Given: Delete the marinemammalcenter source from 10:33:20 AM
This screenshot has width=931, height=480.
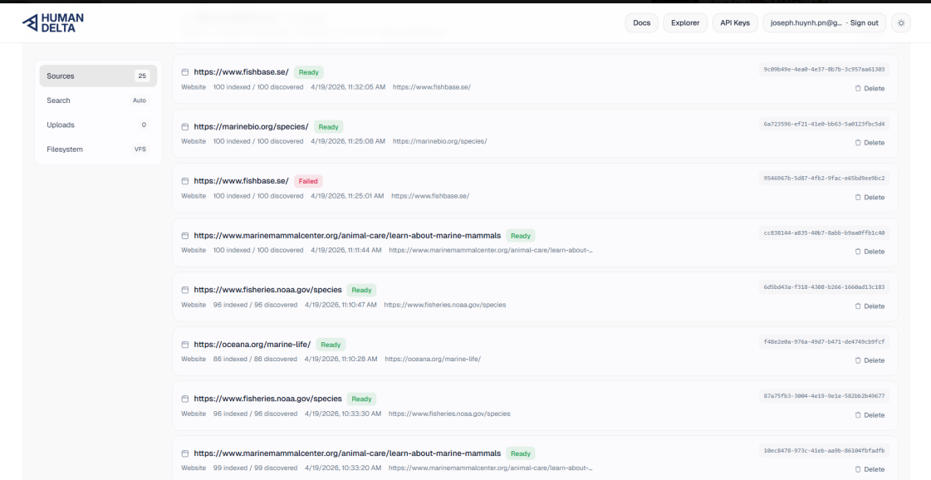Looking at the screenshot, I should tap(870, 469).
